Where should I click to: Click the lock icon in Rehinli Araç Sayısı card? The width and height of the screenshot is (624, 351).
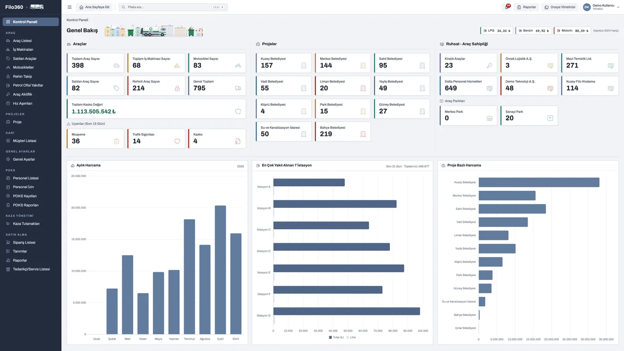[x=177, y=89]
